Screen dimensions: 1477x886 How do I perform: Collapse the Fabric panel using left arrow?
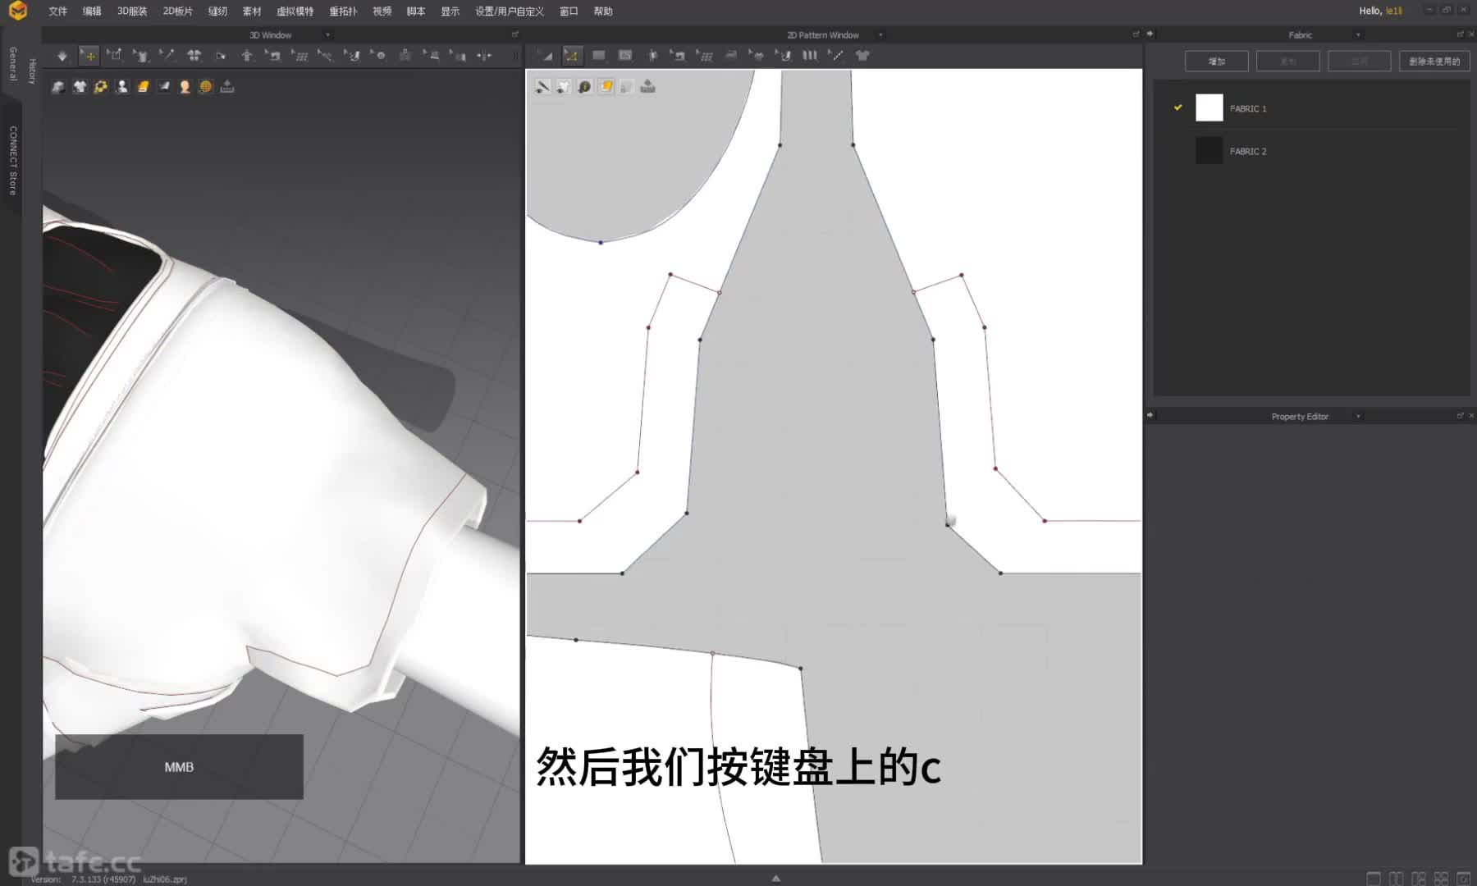click(x=1150, y=34)
